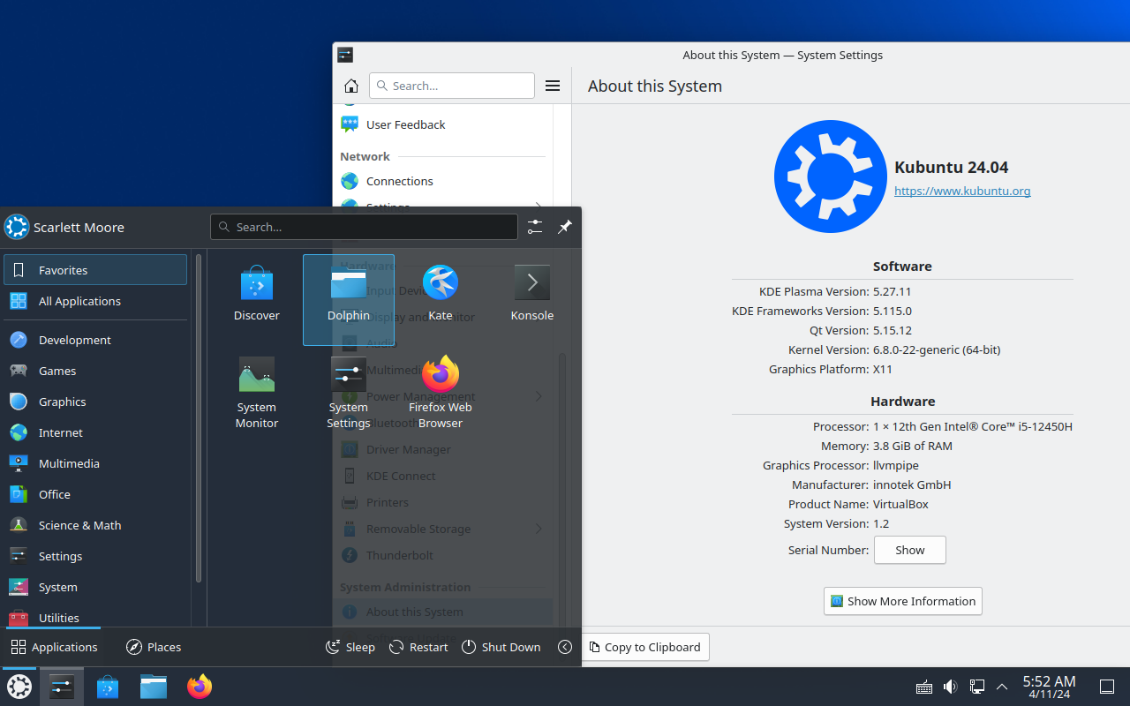This screenshot has height=706, width=1130.
Task: Select the Graphics Platform value X11
Action: (883, 369)
